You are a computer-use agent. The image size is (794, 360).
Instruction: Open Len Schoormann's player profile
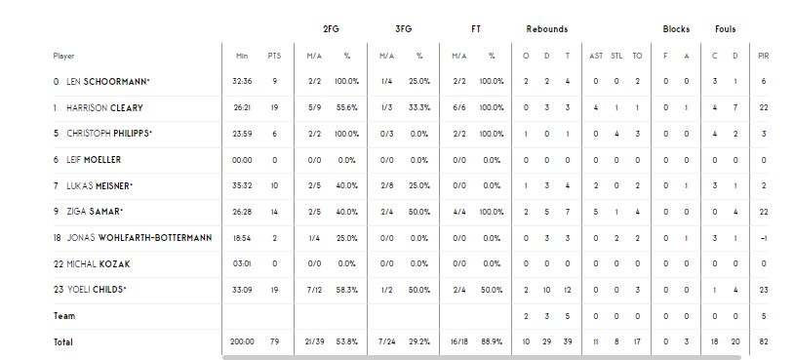click(108, 82)
